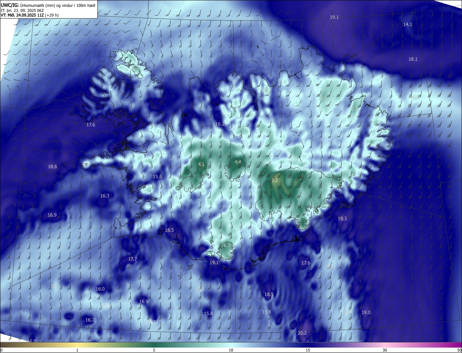Screen dimensions: 462x353
Task: Click the '15' tick on the color scale
Action: click(x=308, y=350)
